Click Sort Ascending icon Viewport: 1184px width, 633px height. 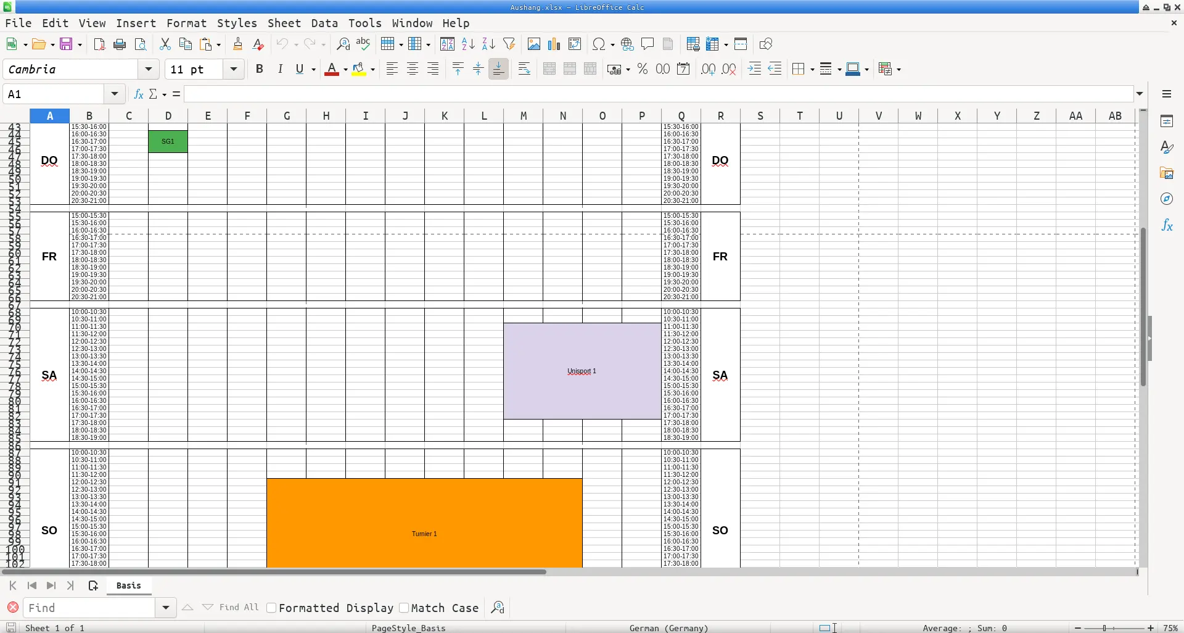click(x=468, y=44)
